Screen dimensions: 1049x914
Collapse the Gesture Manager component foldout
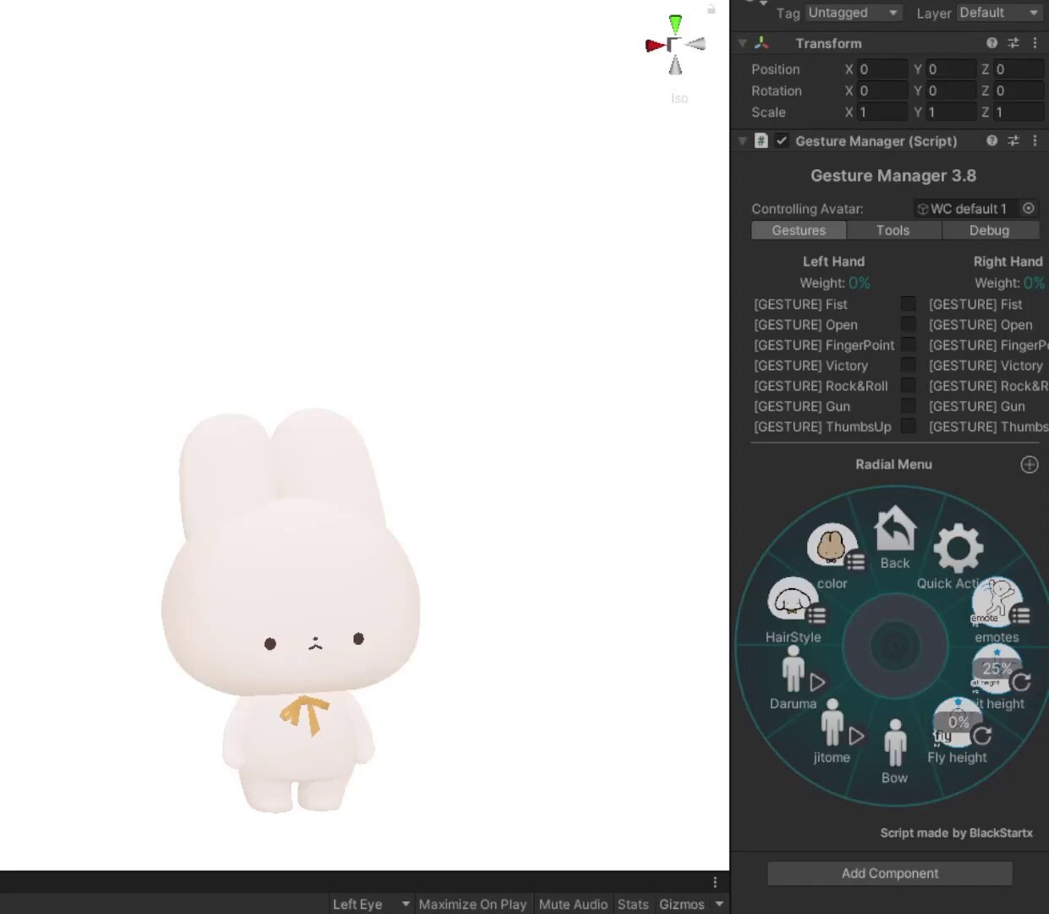(743, 140)
